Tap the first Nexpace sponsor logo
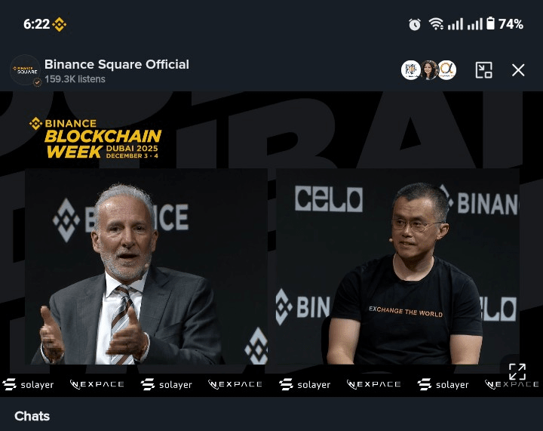 click(x=97, y=384)
